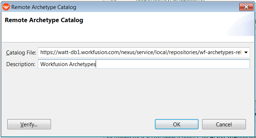Click the WorkFusion icon in the title bar
This screenshot has width=256, height=138.
pos(6,7)
